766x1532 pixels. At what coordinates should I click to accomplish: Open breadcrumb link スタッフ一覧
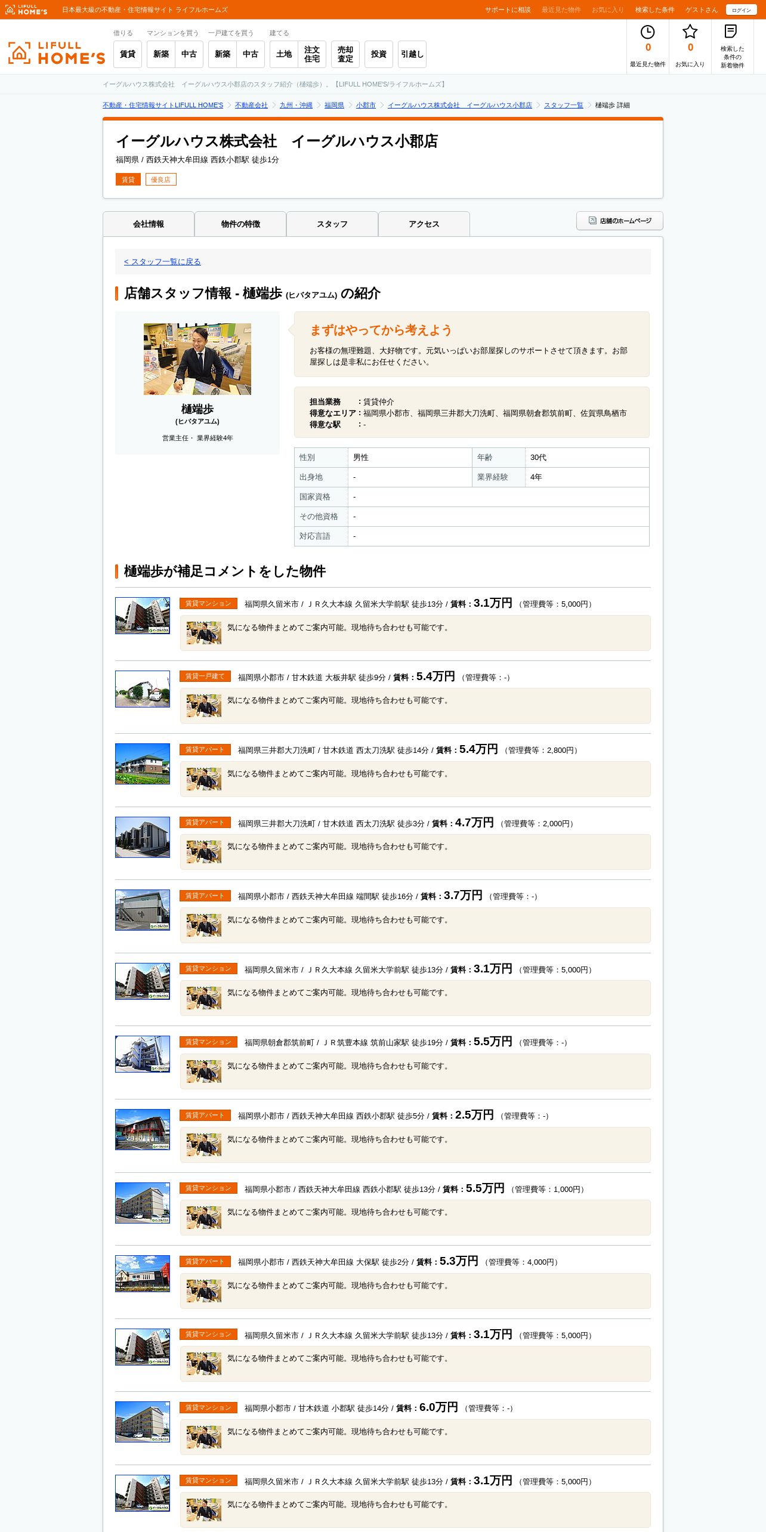[x=564, y=105]
